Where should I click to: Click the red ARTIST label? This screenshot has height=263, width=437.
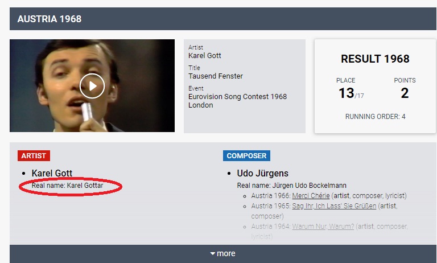tap(34, 155)
